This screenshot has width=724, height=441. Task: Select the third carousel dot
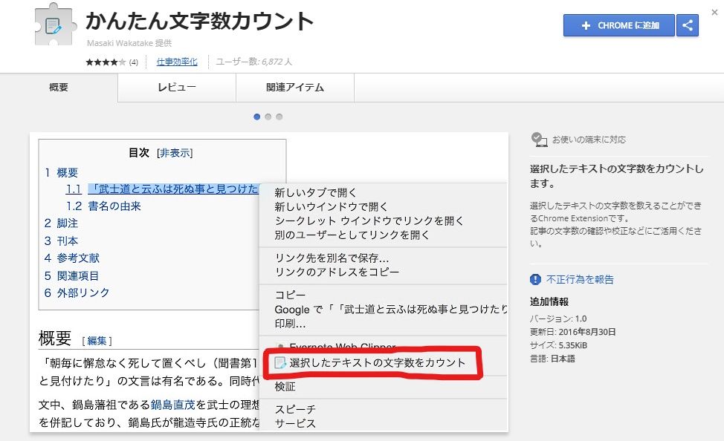click(279, 117)
